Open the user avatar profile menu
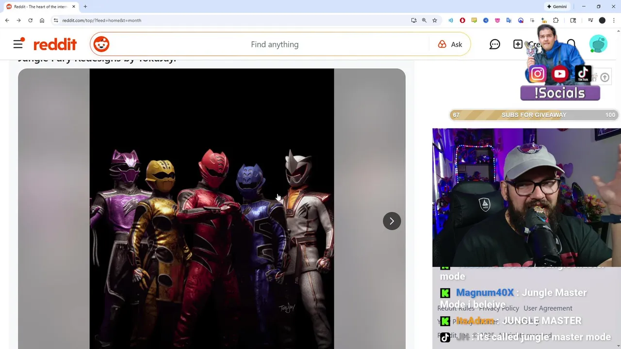Image resolution: width=621 pixels, height=349 pixels. pyautogui.click(x=598, y=44)
